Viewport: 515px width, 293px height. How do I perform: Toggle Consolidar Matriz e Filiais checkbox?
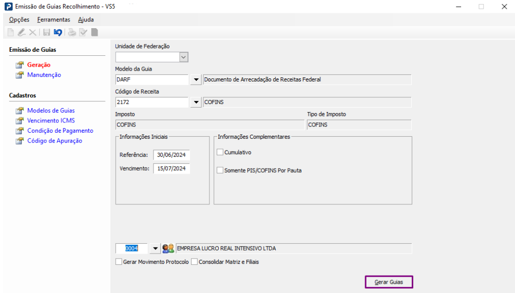click(195, 262)
